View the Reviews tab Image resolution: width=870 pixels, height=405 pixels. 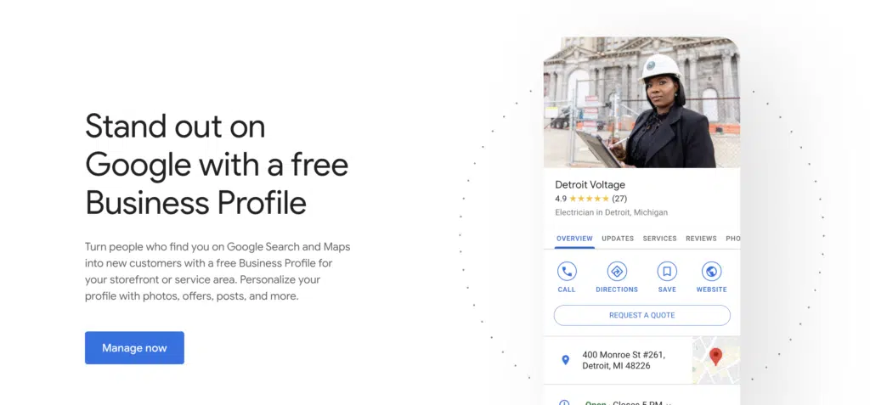[x=701, y=239]
